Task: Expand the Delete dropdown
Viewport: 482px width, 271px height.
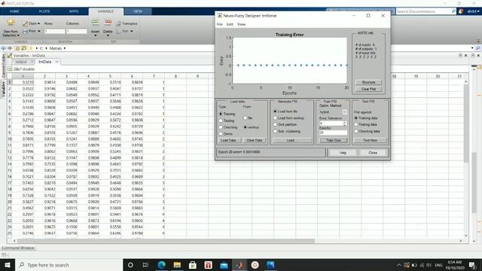Action: [108, 35]
